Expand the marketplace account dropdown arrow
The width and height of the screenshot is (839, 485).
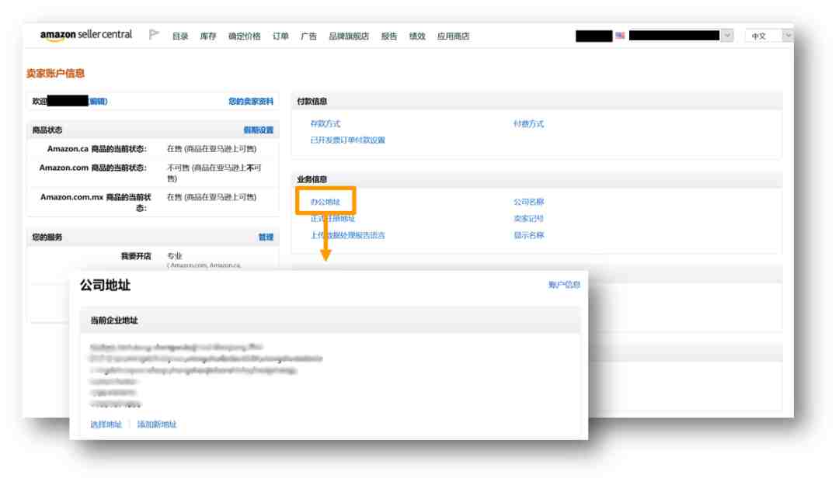click(727, 36)
